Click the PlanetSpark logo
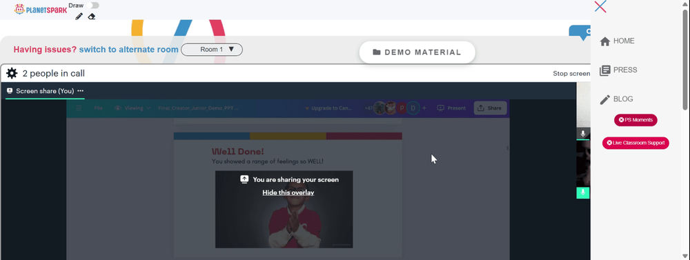690x260 pixels. [x=41, y=9]
